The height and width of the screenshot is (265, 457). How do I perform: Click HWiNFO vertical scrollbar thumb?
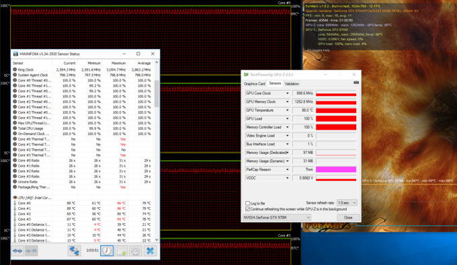[x=157, y=93]
